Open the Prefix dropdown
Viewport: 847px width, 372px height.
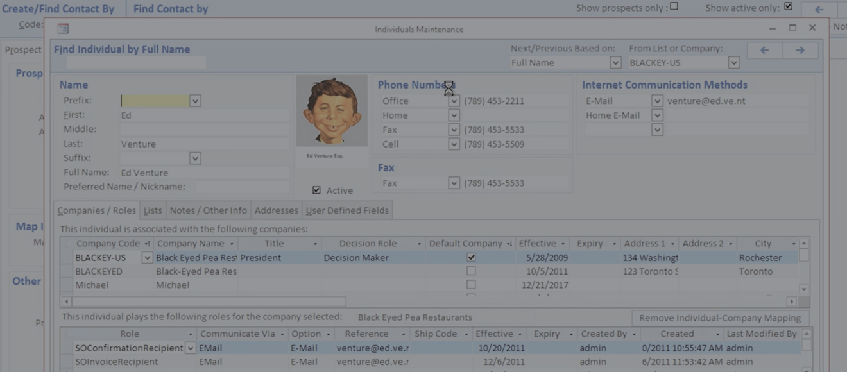click(x=195, y=101)
